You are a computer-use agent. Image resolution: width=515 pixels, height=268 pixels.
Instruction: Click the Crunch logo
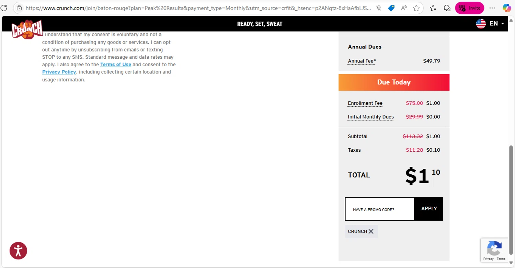click(27, 29)
